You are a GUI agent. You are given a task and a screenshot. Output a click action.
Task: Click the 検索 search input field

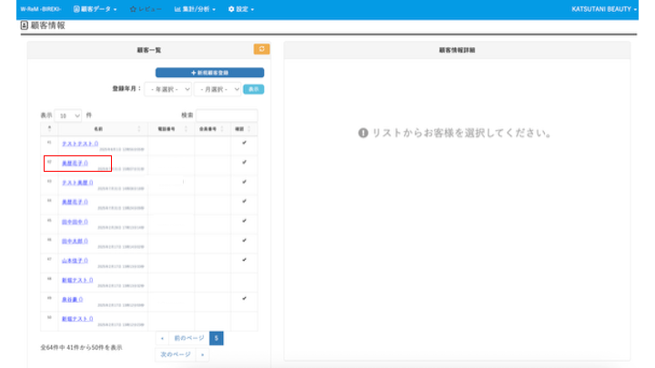click(227, 115)
